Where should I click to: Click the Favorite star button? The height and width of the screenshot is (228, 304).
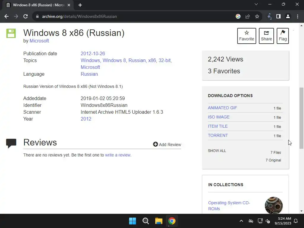pos(247,36)
